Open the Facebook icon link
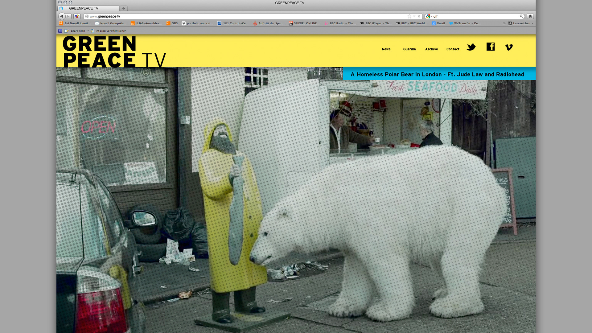The image size is (592, 333). tap(490, 47)
